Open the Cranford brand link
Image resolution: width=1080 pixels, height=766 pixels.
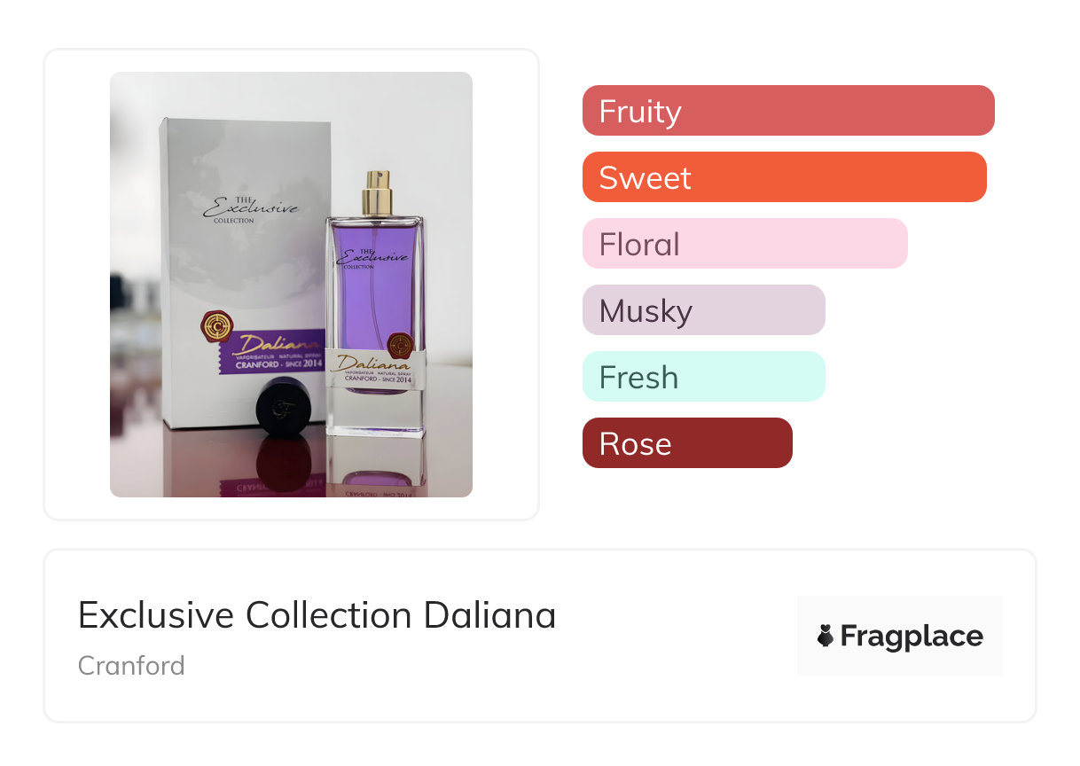(x=131, y=665)
